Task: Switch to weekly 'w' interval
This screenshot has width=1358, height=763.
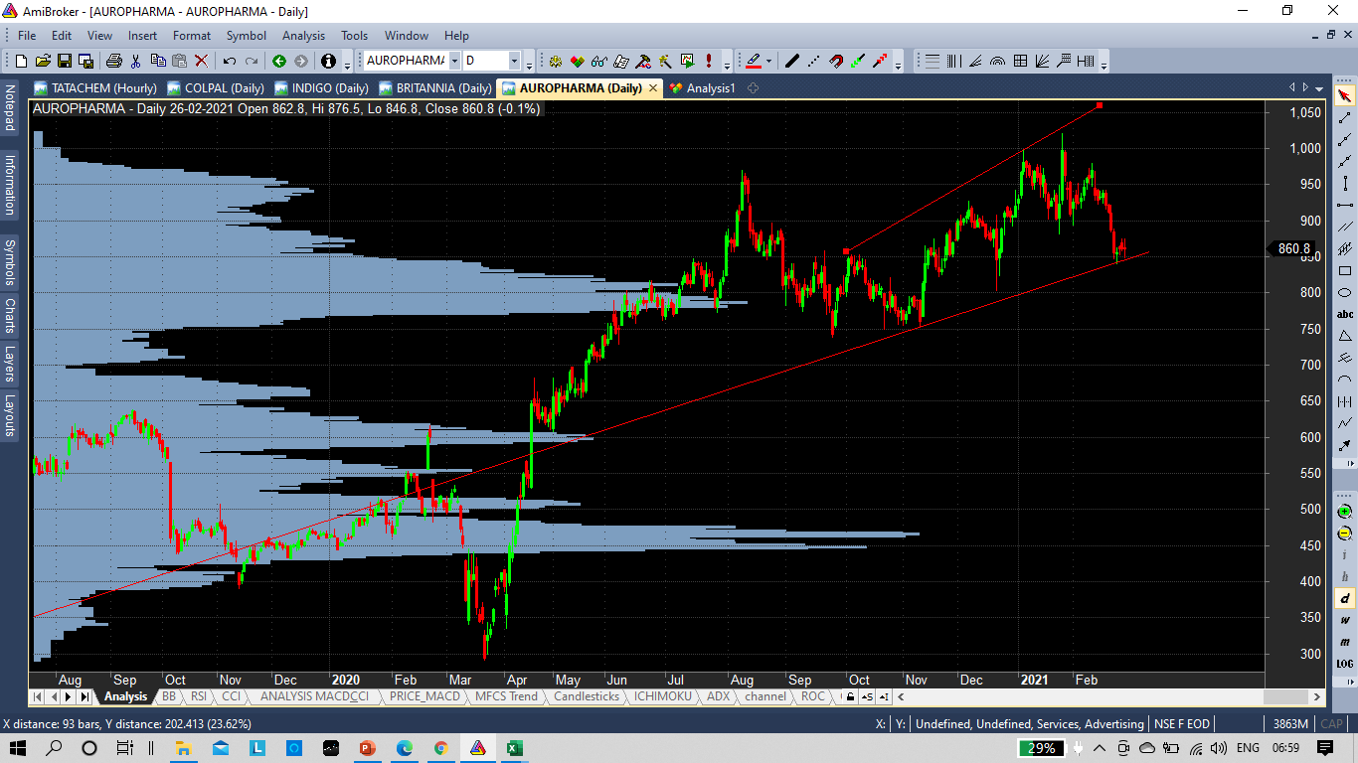Action: coord(1344,620)
